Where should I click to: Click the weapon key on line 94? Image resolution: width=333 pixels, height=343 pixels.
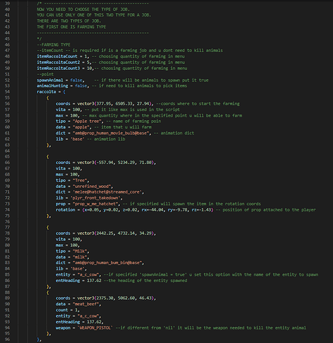click(63, 328)
